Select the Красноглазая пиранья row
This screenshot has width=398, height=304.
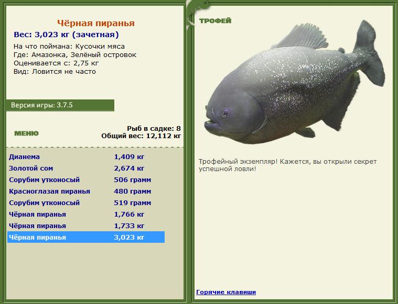[86, 192]
